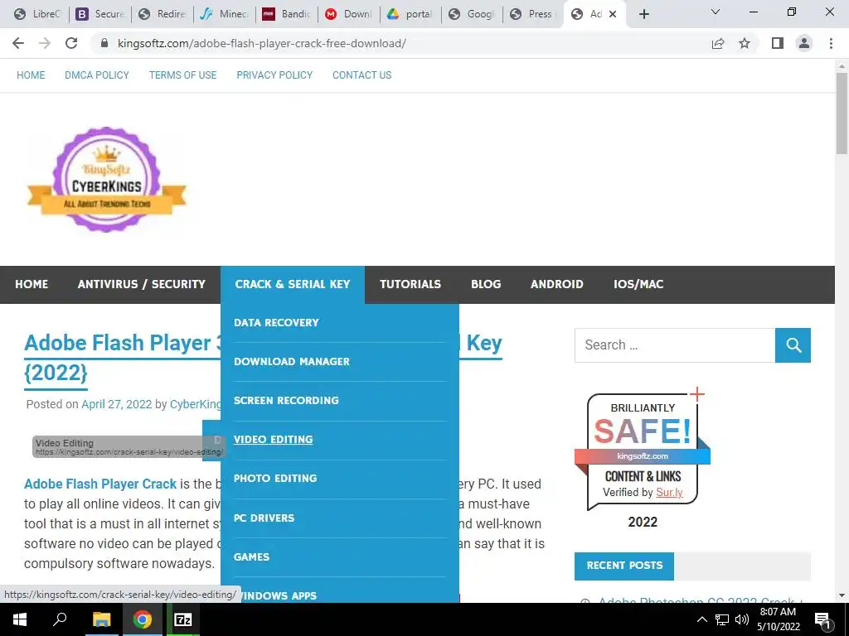Open the TERMS OF USE link
849x636 pixels.
[x=183, y=75]
